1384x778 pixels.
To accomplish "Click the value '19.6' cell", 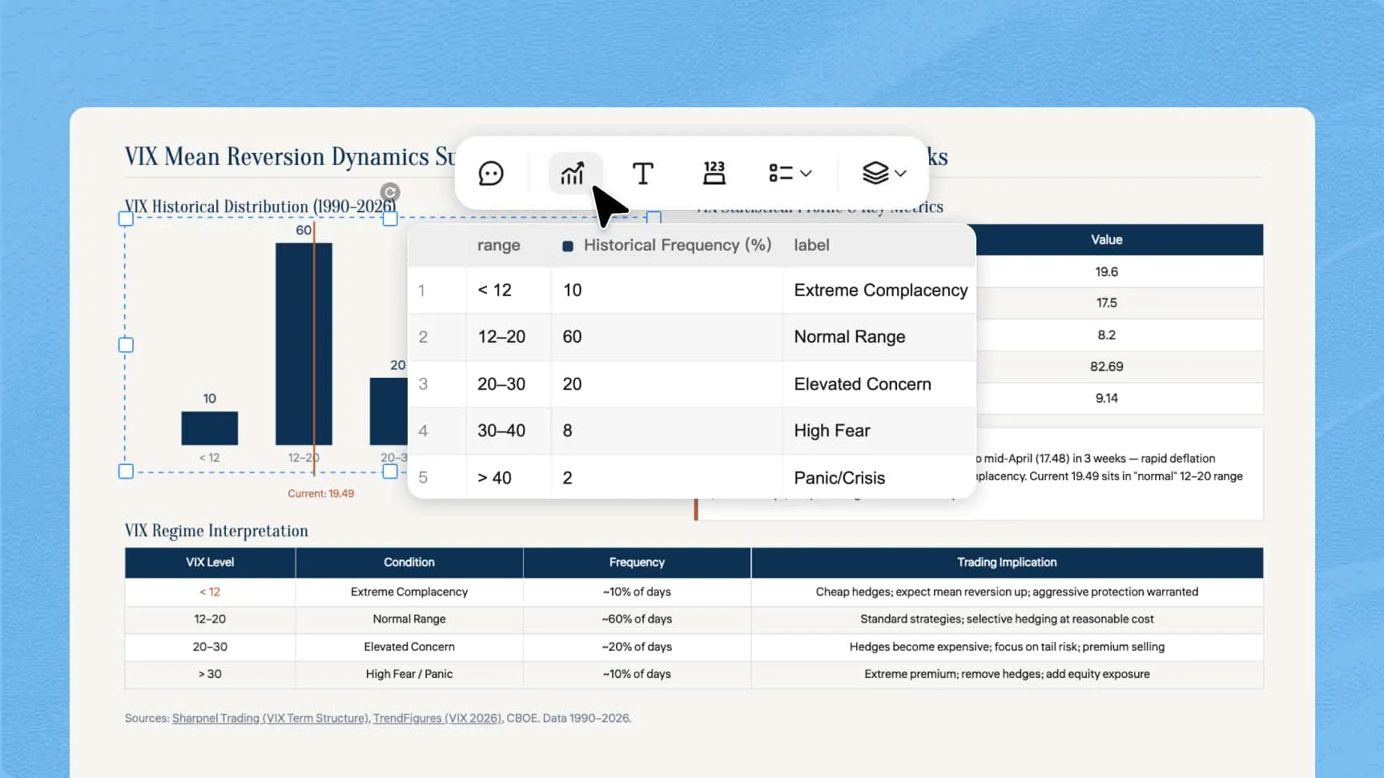I will 1106,271.
